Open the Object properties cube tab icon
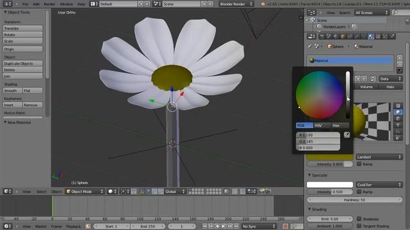 click(343, 36)
